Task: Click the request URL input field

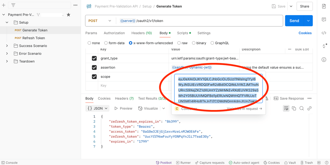Action: point(200,21)
